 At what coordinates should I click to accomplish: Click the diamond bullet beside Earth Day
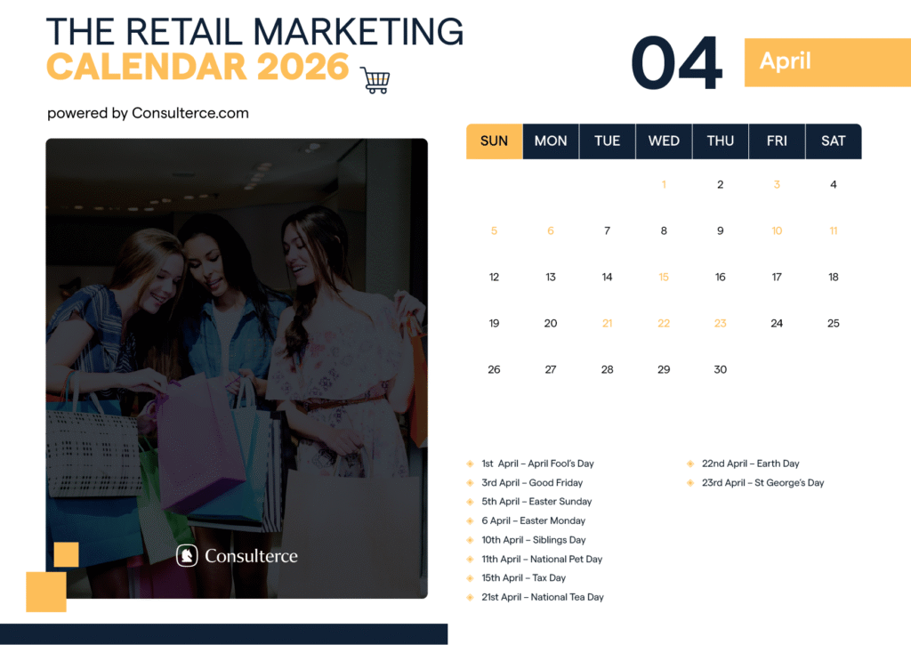point(690,463)
